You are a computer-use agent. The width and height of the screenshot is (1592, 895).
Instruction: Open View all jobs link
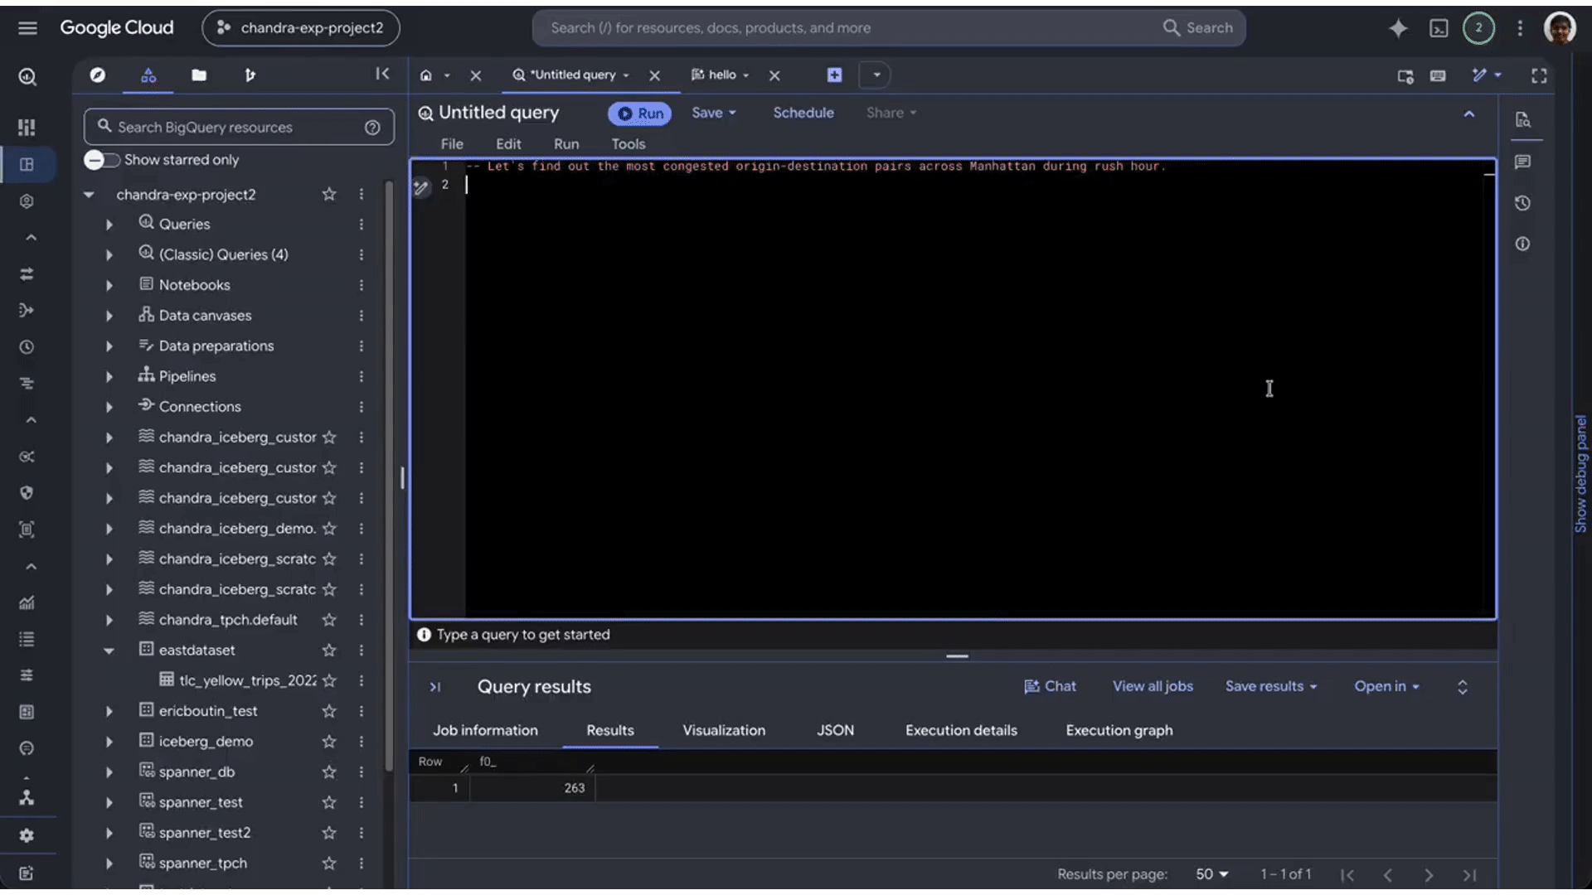[x=1153, y=687]
